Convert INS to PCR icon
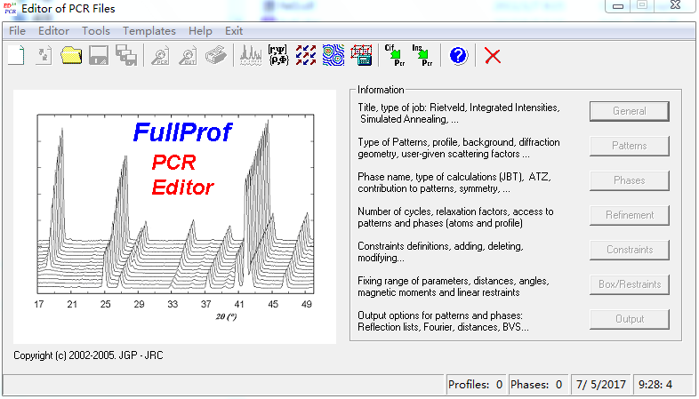The width and height of the screenshot is (699, 399). (x=422, y=55)
